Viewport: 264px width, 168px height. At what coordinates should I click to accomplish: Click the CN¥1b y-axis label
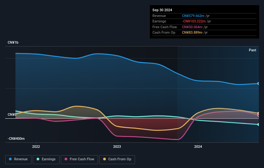(13, 42)
